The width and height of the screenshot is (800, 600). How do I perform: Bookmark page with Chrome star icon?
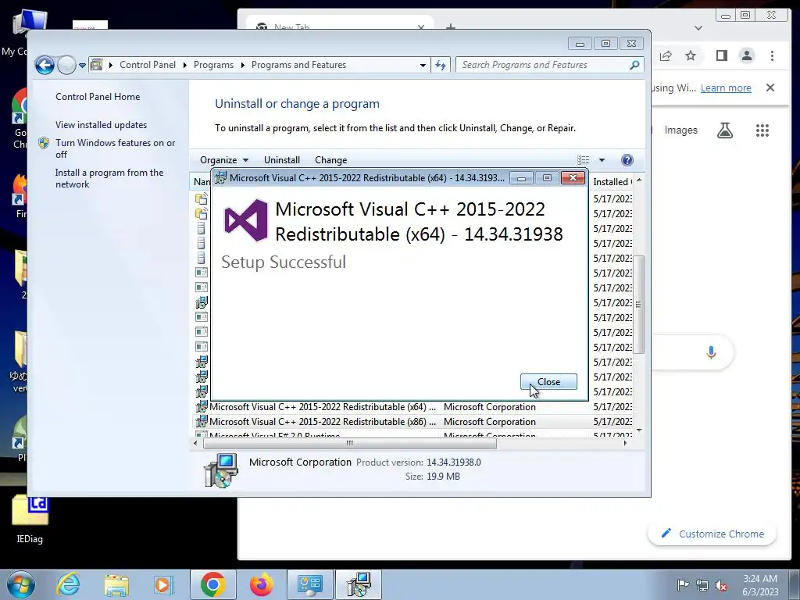coord(691,55)
